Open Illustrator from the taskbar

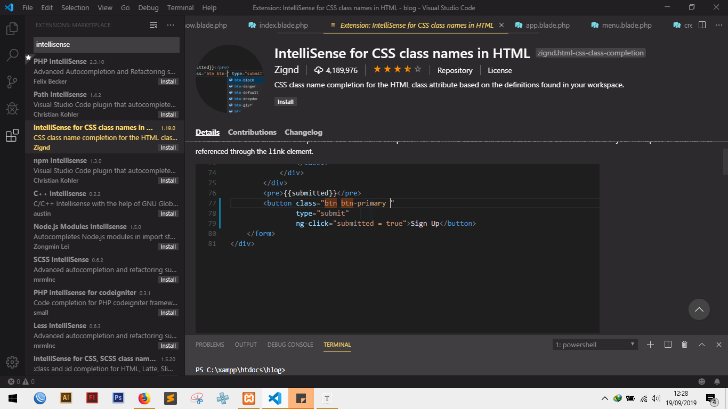(x=66, y=398)
